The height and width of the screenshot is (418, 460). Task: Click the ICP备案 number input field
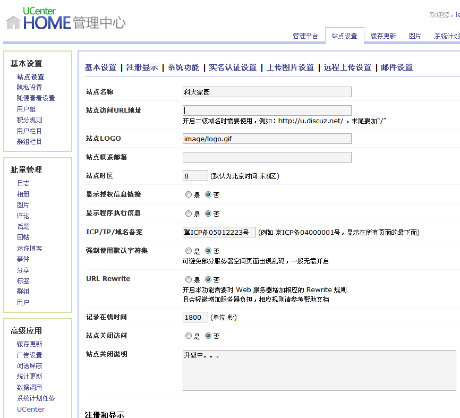219,232
